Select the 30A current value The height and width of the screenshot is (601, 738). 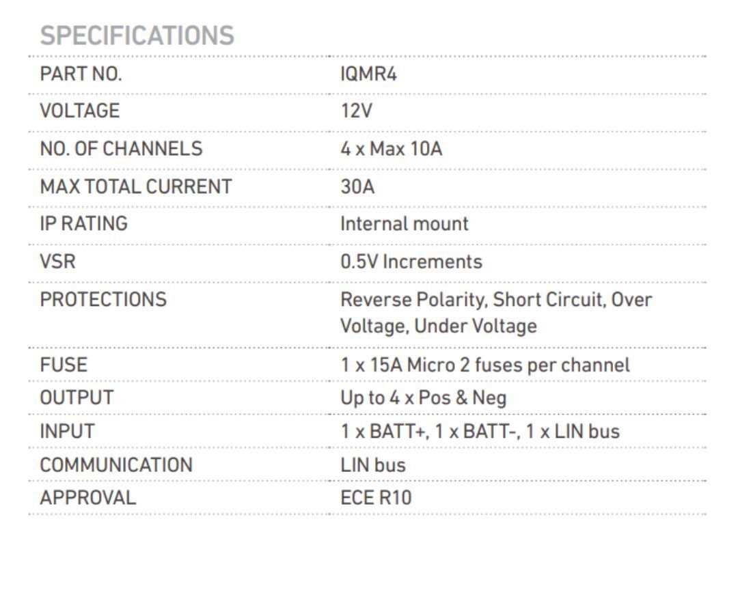pos(357,186)
